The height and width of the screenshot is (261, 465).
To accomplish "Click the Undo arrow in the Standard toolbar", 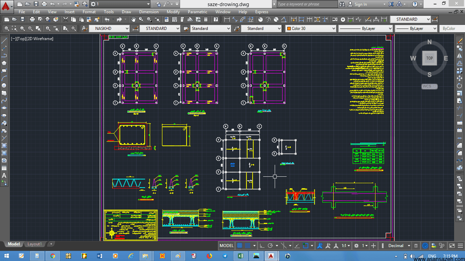I will click(x=107, y=19).
